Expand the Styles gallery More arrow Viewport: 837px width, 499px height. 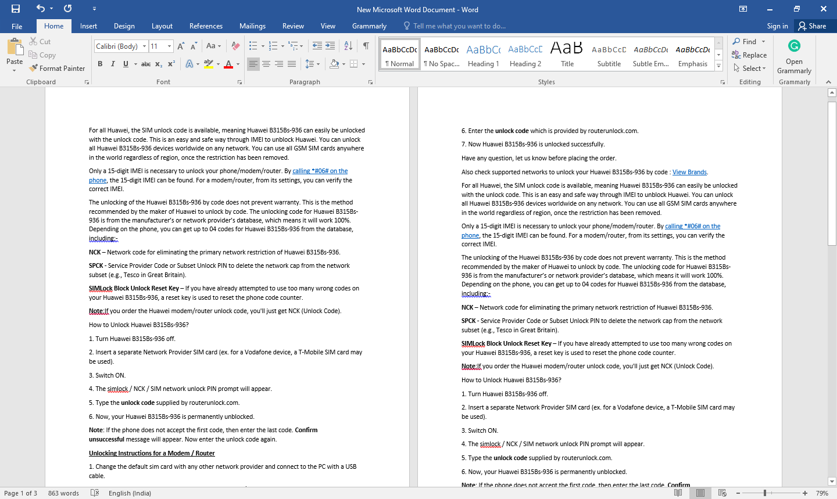719,66
